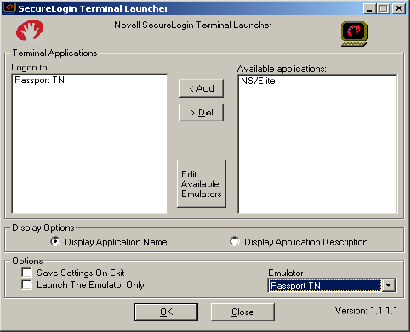Click the > Del button
Viewport: 410px width, 332px height.
point(202,112)
